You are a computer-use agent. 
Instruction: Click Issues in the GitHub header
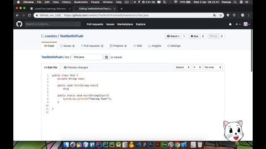[x=110, y=24]
